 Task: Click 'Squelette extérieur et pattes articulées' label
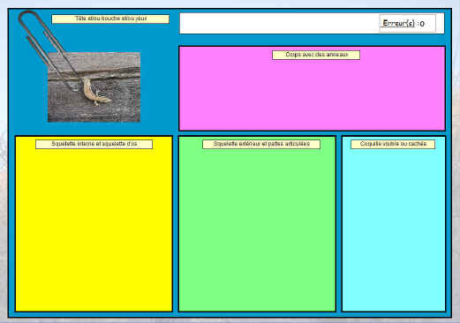[261, 144]
